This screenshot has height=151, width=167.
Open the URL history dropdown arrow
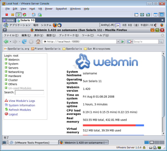point(118,42)
